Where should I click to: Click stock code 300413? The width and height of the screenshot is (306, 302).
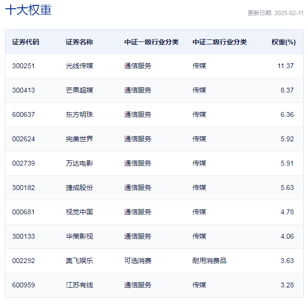(23, 90)
